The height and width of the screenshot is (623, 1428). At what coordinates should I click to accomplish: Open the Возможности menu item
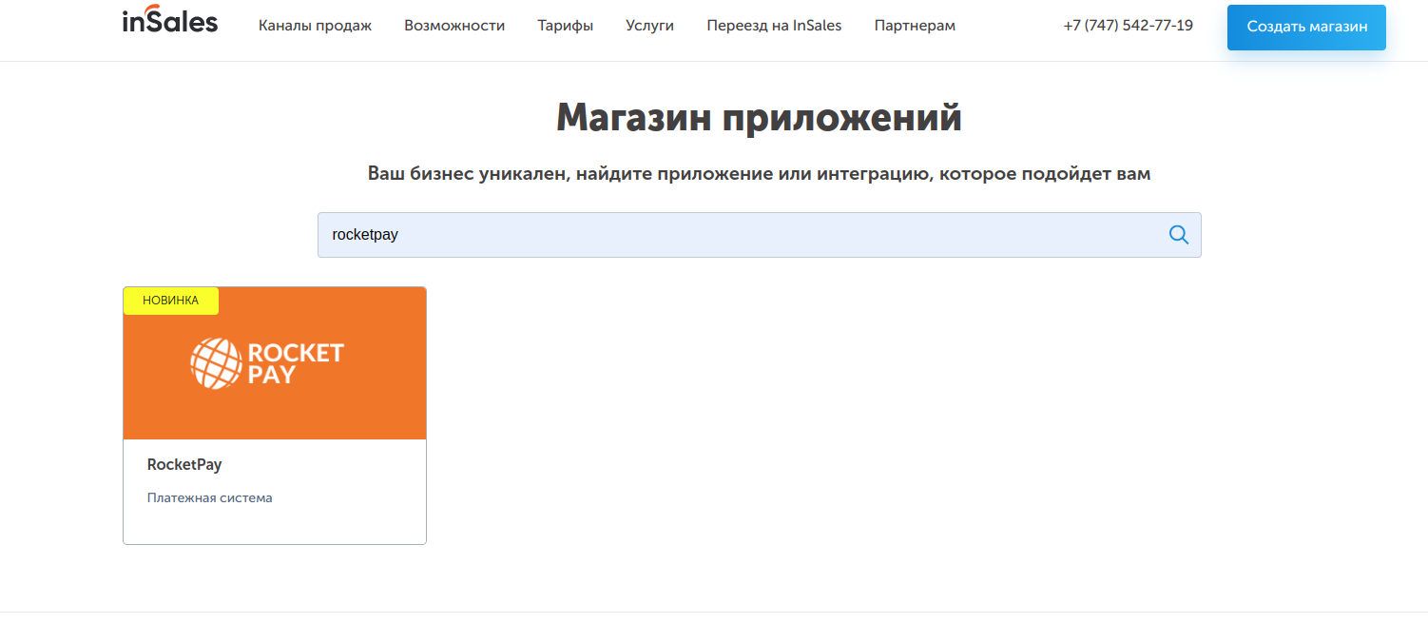[x=454, y=26]
